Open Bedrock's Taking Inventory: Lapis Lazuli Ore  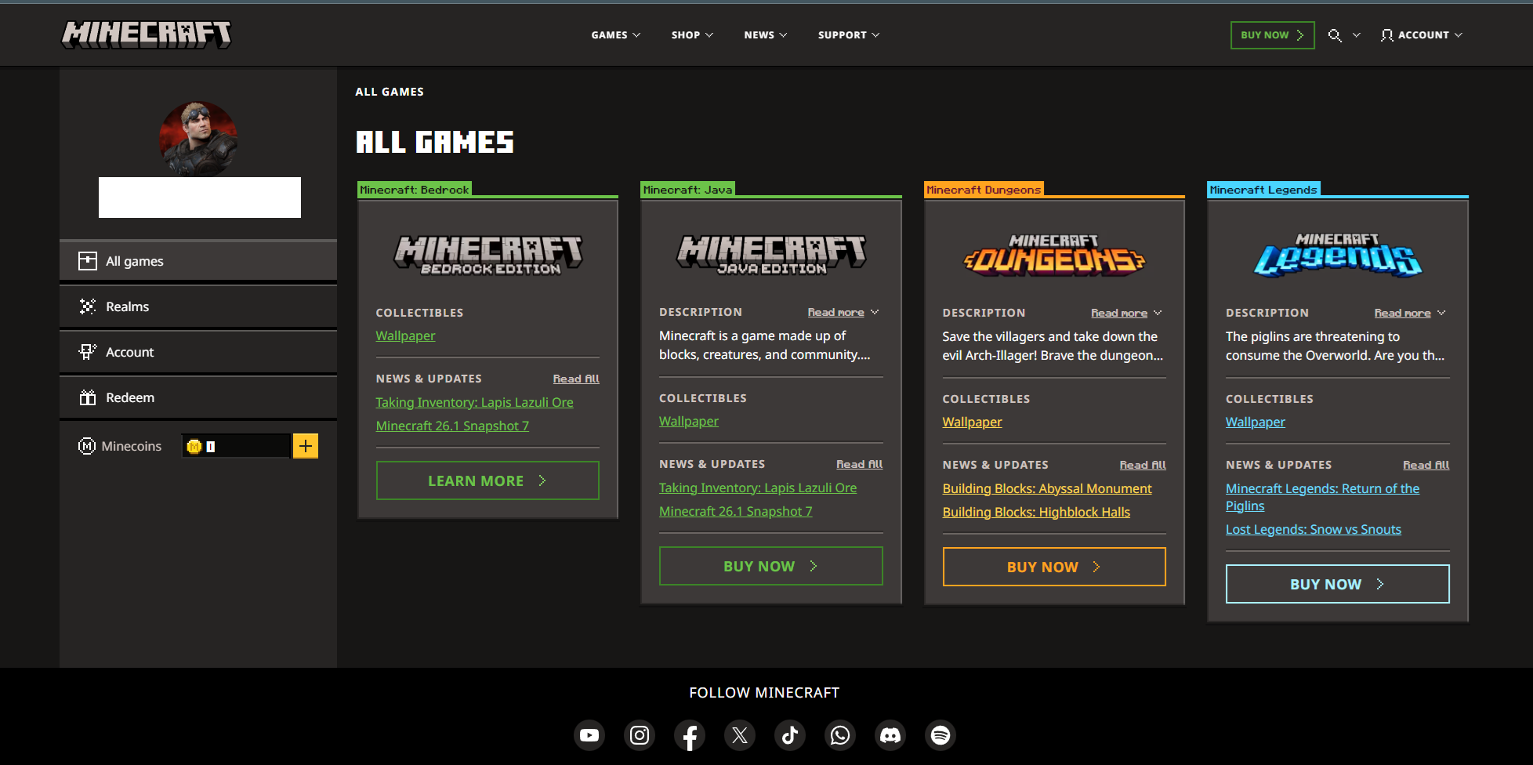[x=474, y=402]
